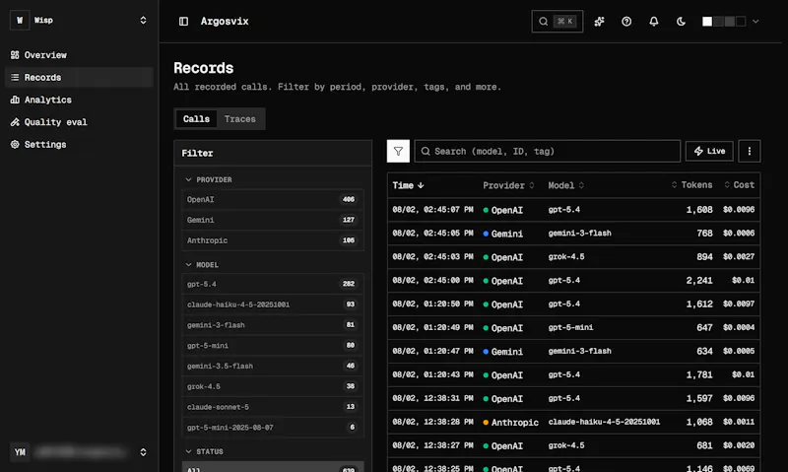Filter by gemini-3.5-flash model
This screenshot has height=472, width=788.
coord(273,366)
